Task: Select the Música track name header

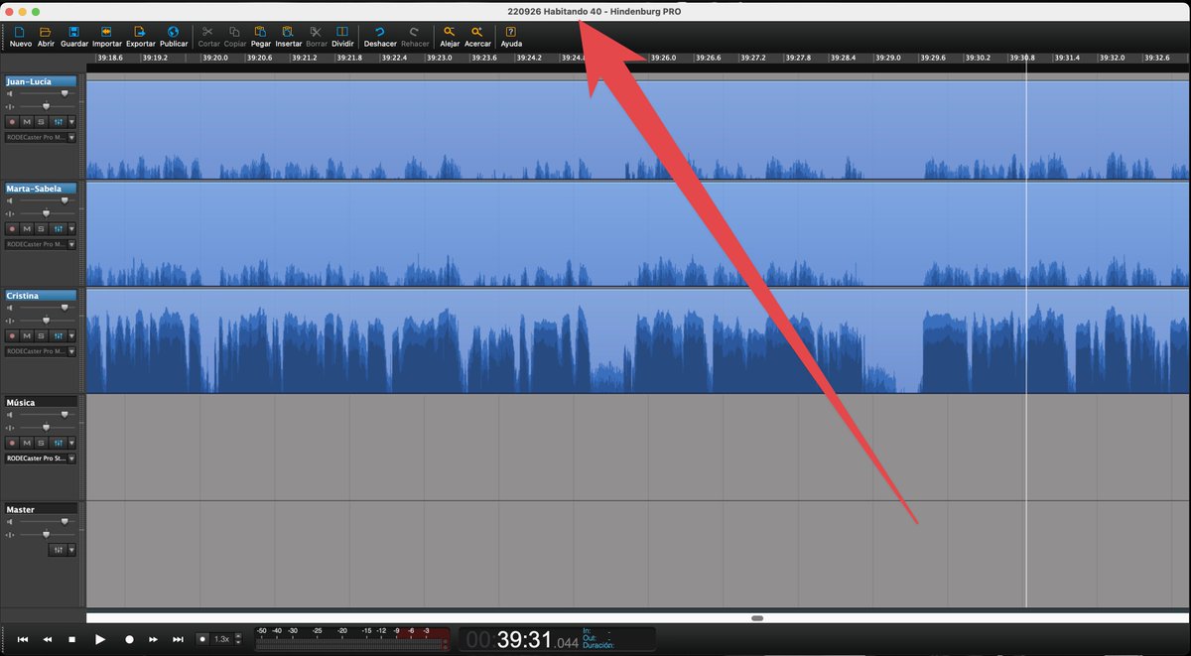Action: [x=41, y=403]
